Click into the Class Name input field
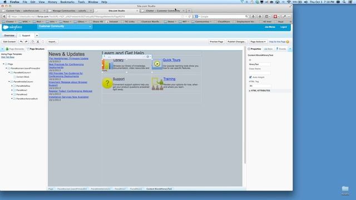 pyautogui.click(x=260, y=73)
